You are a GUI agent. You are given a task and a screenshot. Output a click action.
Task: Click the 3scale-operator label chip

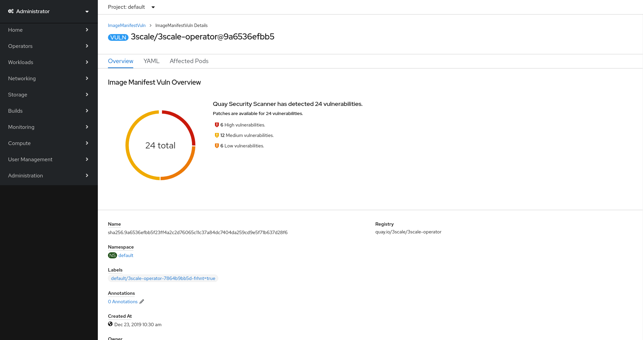163,278
